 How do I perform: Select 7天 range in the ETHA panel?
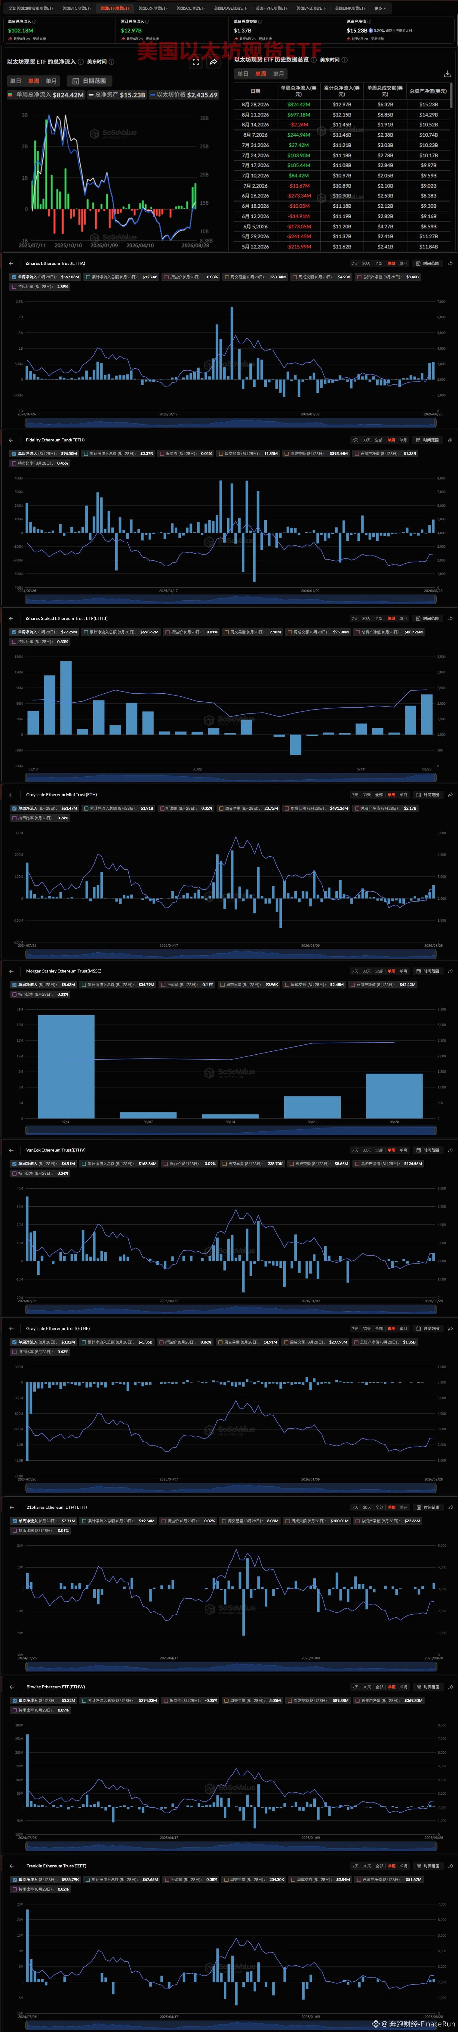click(x=355, y=264)
